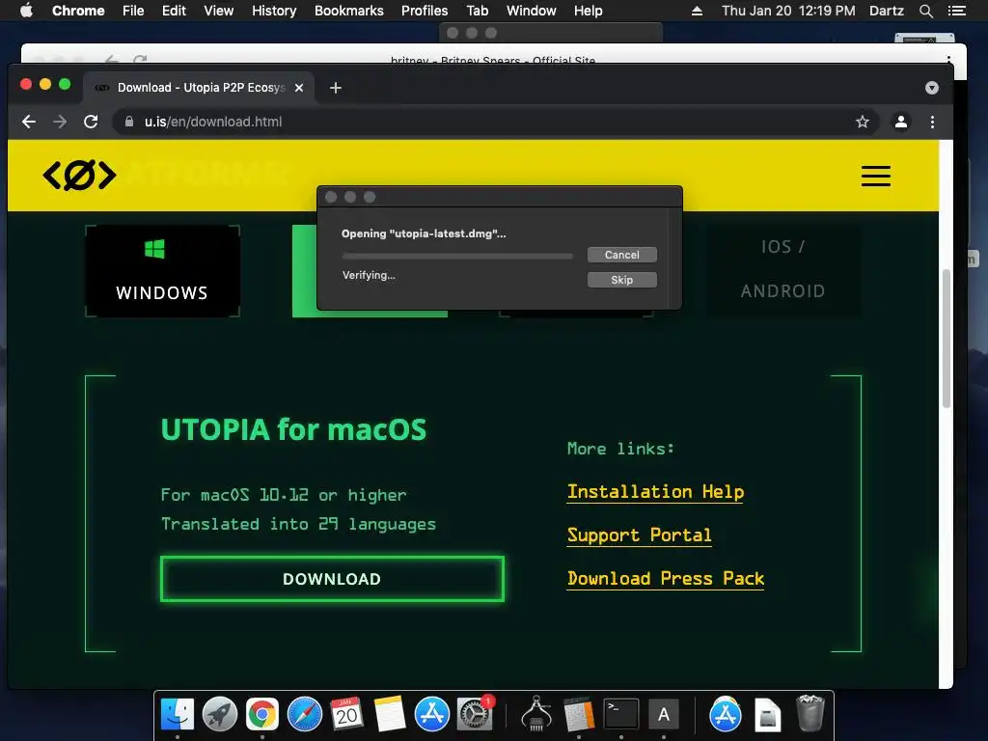Screen dimensions: 988x741
Task: View site security lock icon
Action: [x=129, y=122]
